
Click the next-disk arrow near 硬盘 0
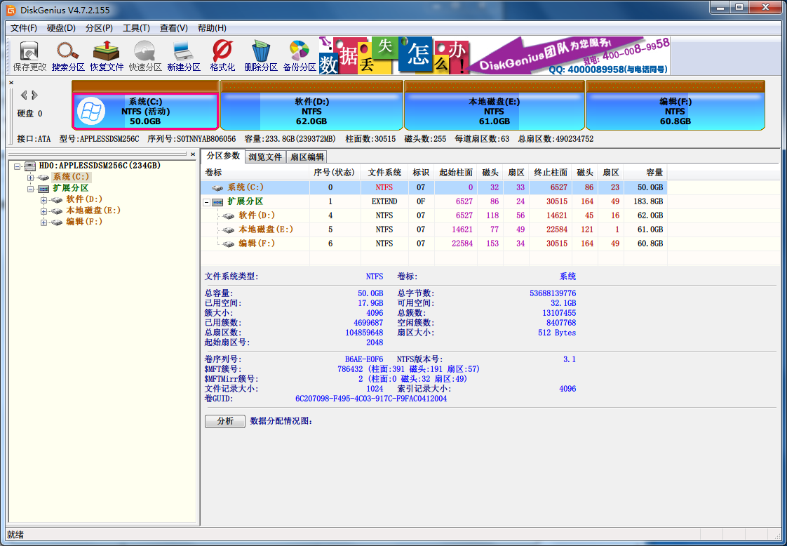click(x=33, y=95)
